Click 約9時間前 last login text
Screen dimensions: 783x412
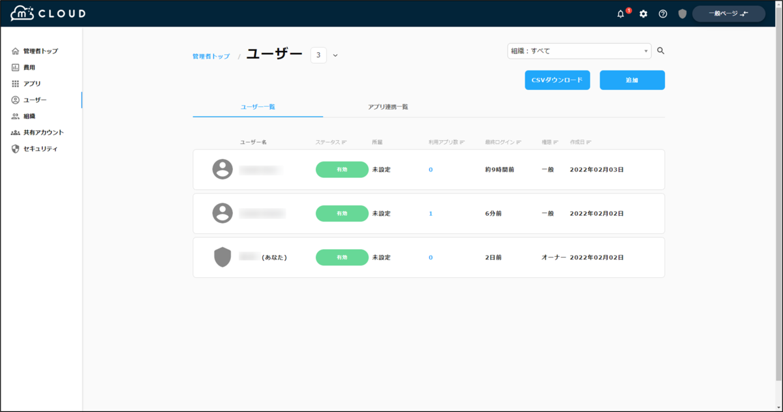[500, 169]
